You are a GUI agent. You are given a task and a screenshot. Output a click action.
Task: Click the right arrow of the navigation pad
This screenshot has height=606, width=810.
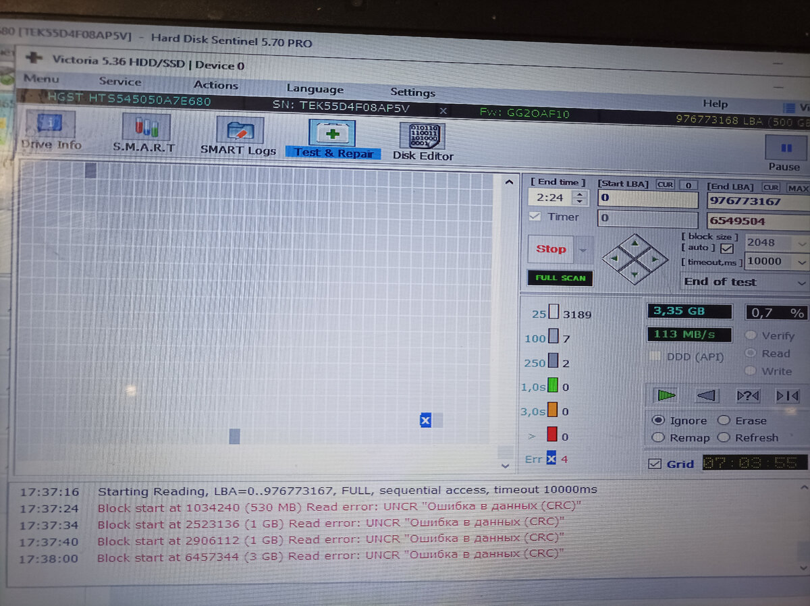[x=655, y=258]
